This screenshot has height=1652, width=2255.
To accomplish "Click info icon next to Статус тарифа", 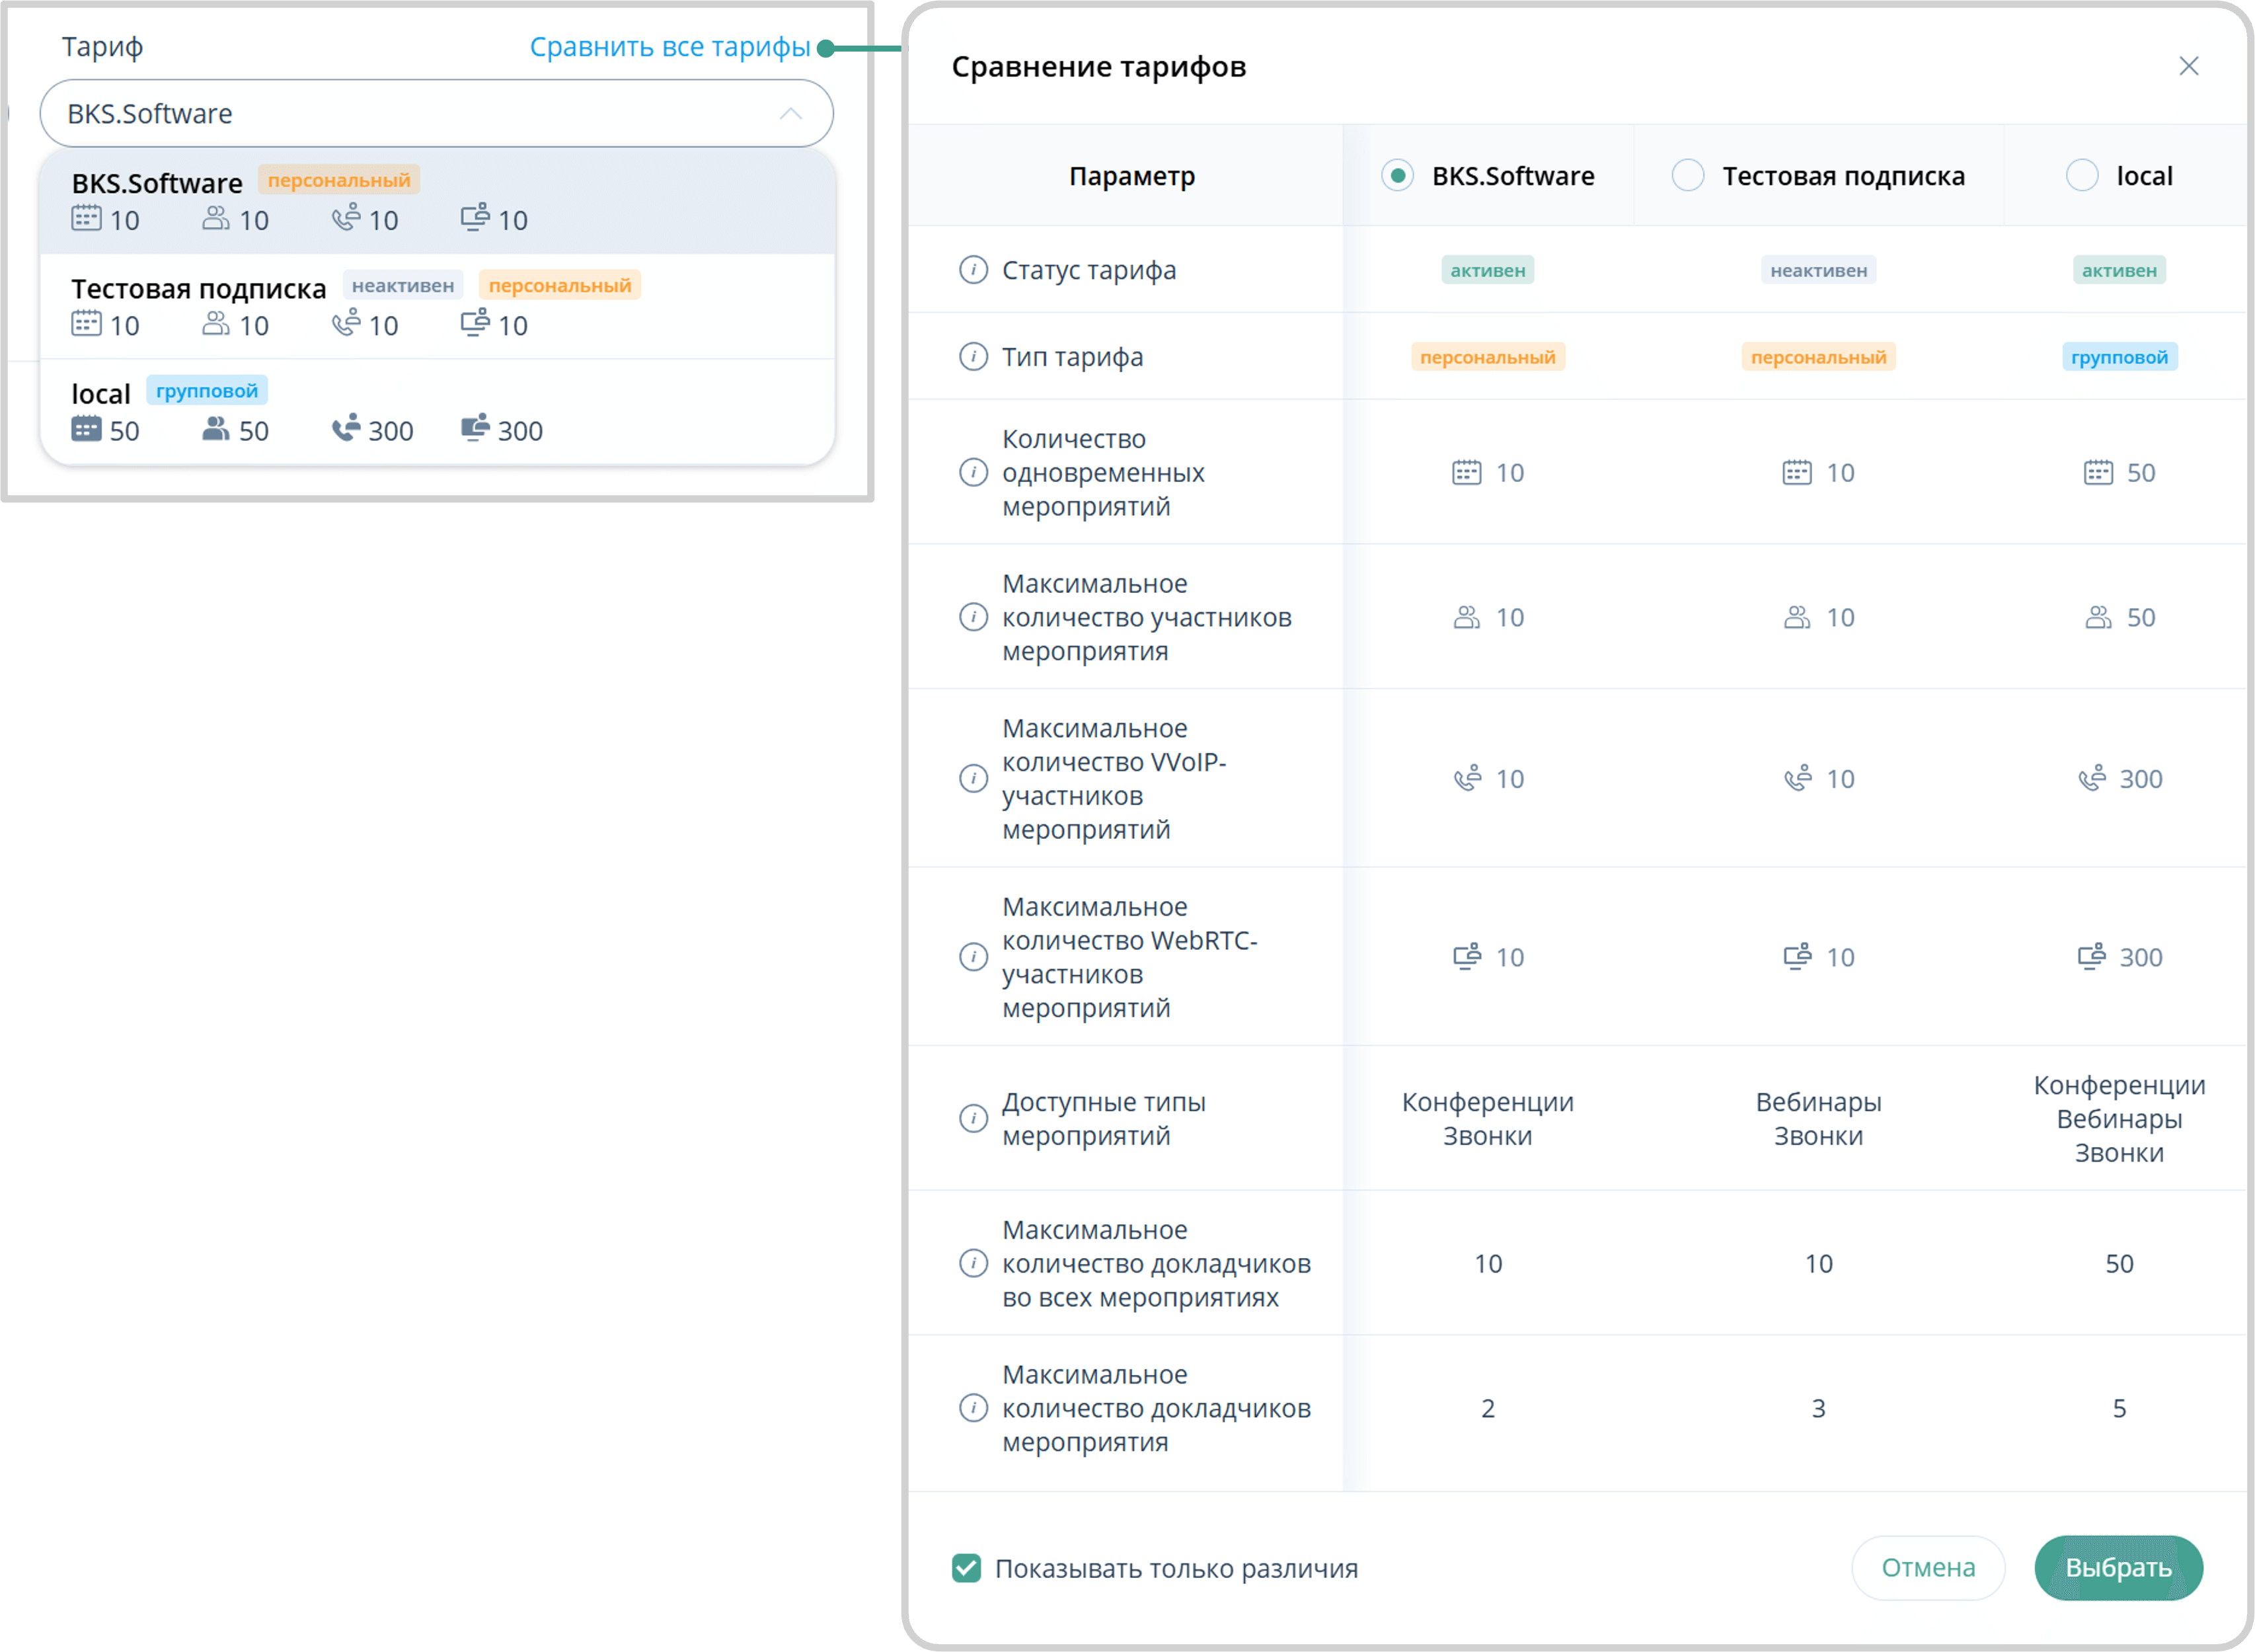I will 973,270.
